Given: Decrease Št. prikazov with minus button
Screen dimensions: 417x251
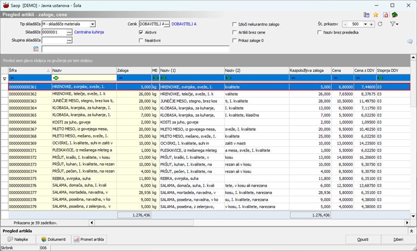Looking at the screenshot, I should click(345, 24).
